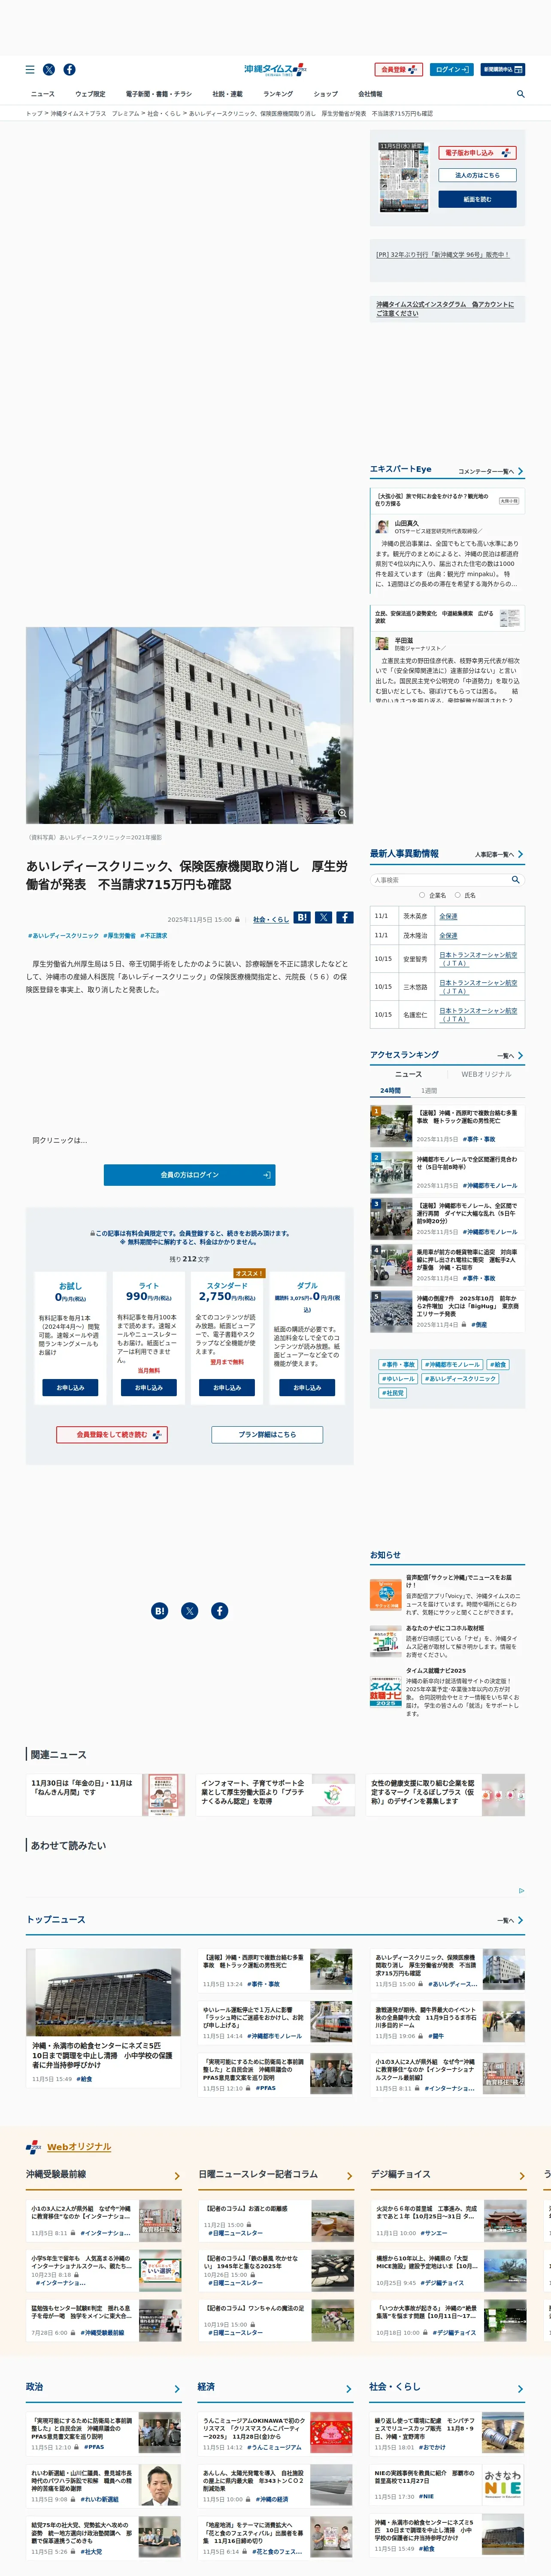Expand the 沖縄受験最前線 section chevron
Image resolution: width=551 pixels, height=2576 pixels.
pyautogui.click(x=177, y=2176)
